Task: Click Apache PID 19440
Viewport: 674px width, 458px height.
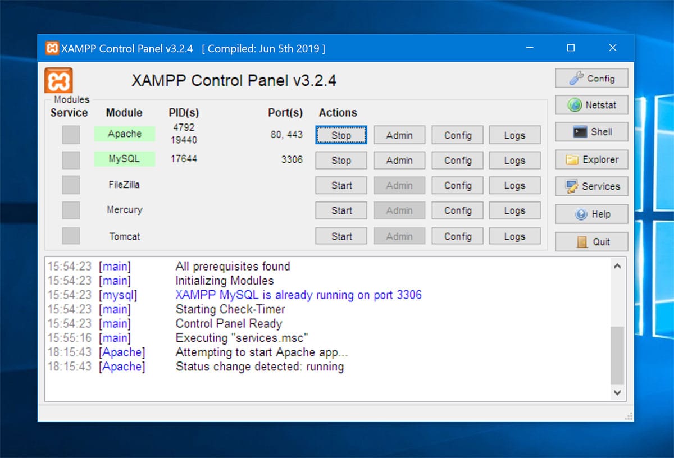Action: tap(184, 139)
